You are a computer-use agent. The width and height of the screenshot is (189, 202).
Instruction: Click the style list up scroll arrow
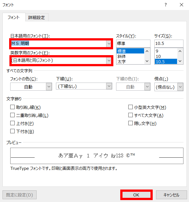(x=147, y=51)
